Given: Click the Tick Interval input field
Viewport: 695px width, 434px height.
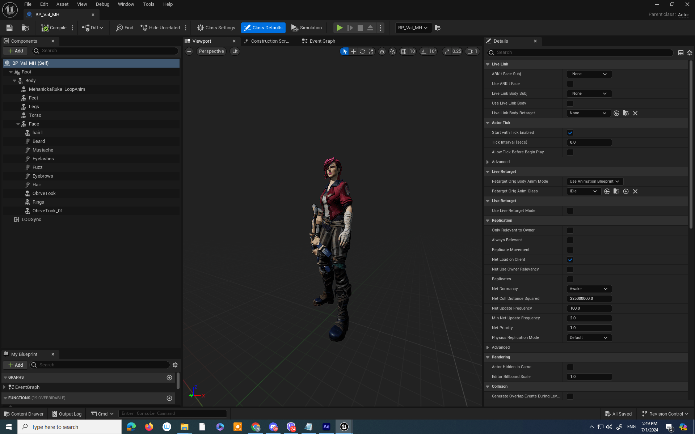Looking at the screenshot, I should [589, 142].
